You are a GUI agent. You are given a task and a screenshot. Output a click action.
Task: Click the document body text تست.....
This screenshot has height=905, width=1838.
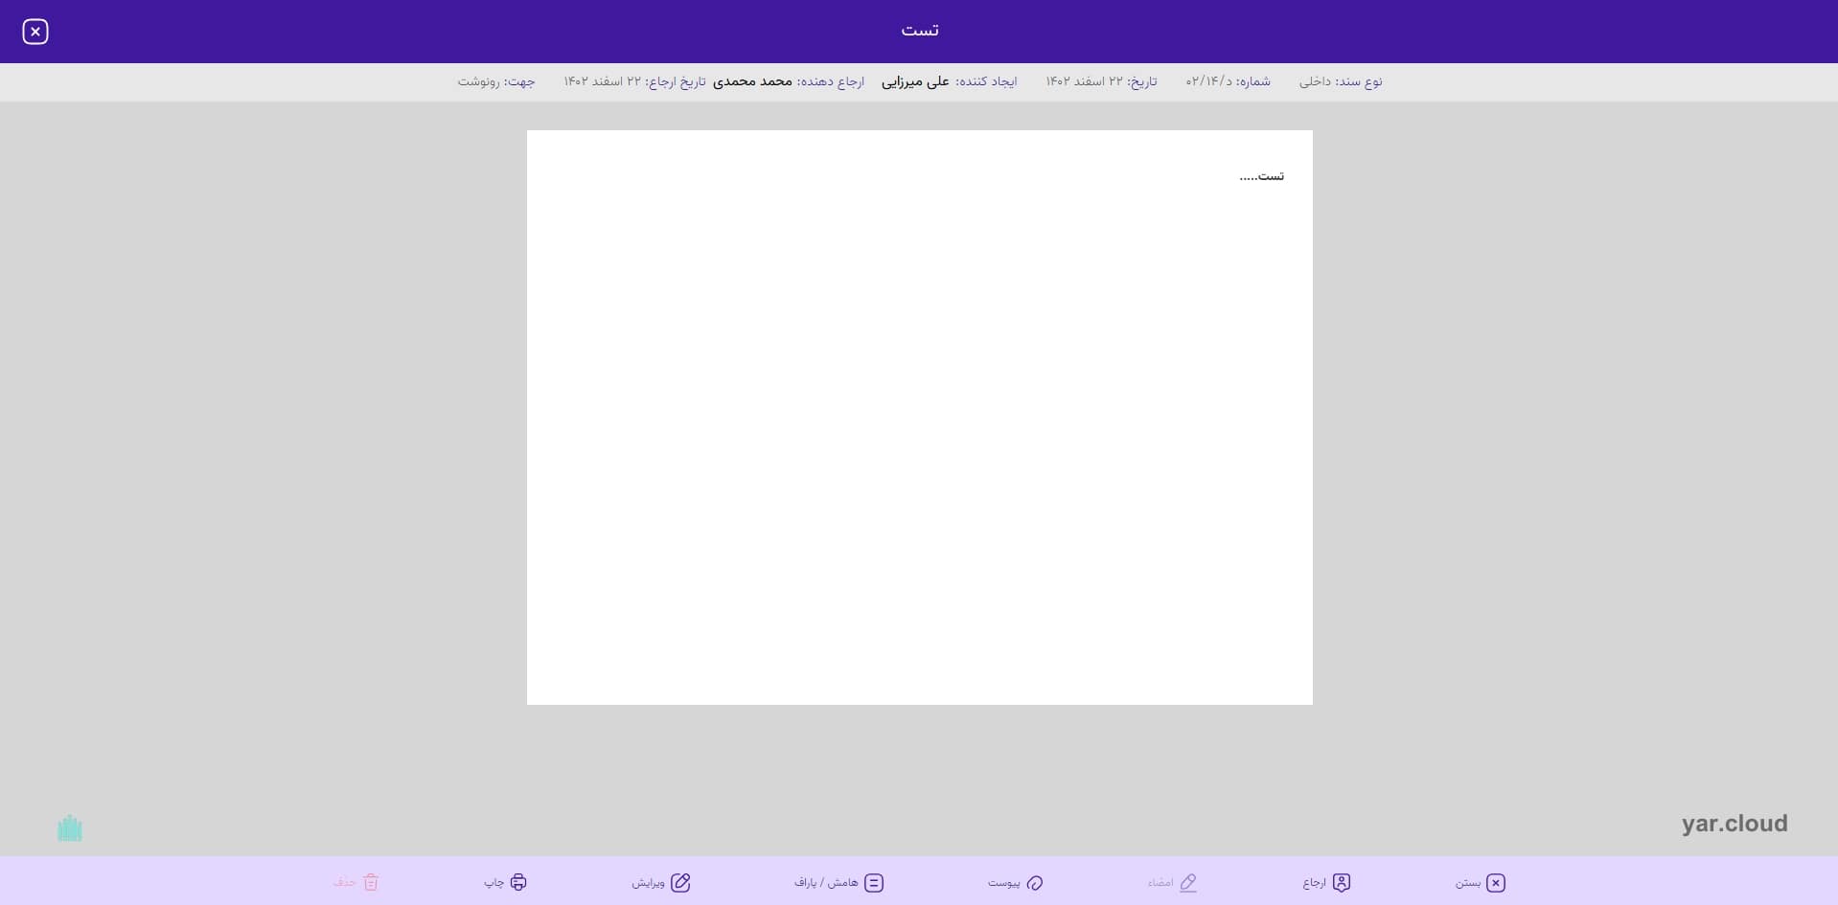(1261, 176)
